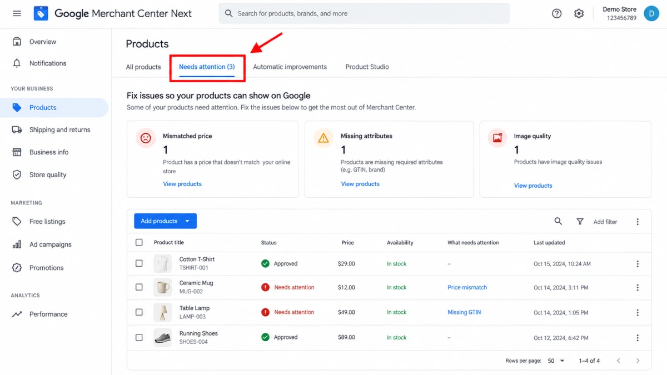
Task: Click the Missing attributes warning triangle icon
Action: 323,138
